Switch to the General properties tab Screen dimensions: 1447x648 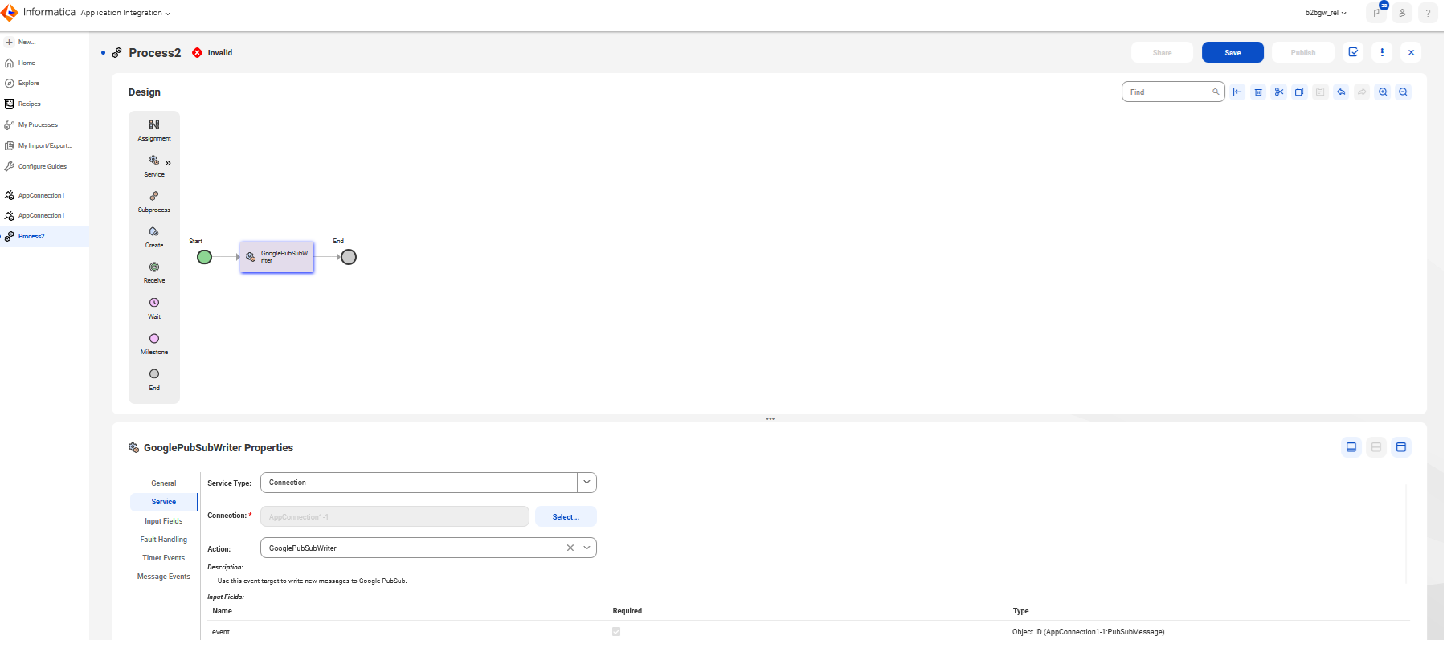point(163,483)
